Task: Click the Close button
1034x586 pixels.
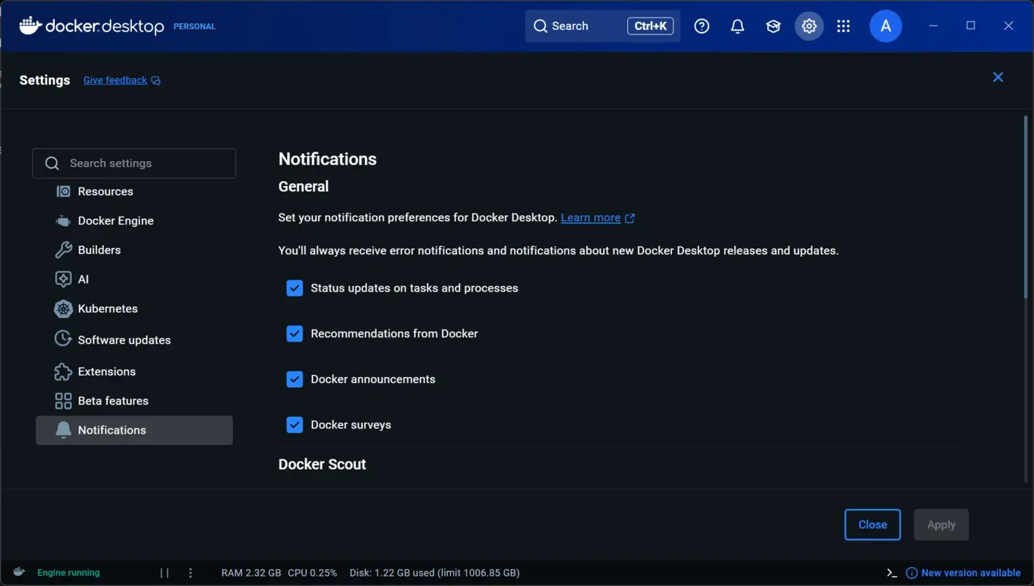Action: (872, 524)
